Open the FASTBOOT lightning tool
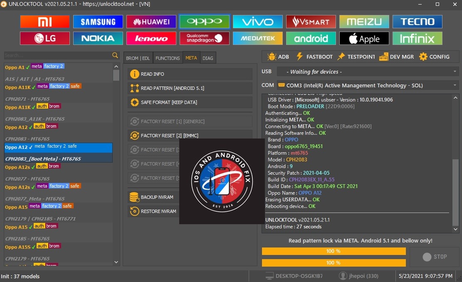The width and height of the screenshot is (462, 282). (x=314, y=57)
